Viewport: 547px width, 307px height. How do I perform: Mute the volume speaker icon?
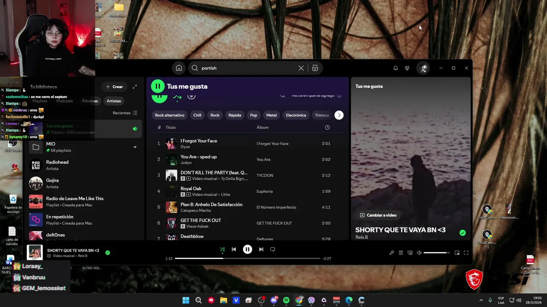tap(419, 253)
